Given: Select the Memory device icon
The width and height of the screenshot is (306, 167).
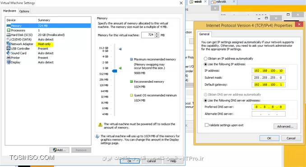Looking at the screenshot, I should [x=9, y=26].
